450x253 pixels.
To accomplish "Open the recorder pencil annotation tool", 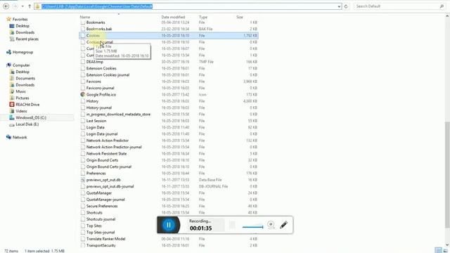I will click(x=284, y=225).
